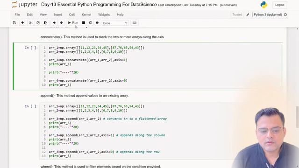Click the concatenate cell's In [ ] prompt
Image resolution: width=299 pixels, height=168 pixels.
tap(31, 48)
